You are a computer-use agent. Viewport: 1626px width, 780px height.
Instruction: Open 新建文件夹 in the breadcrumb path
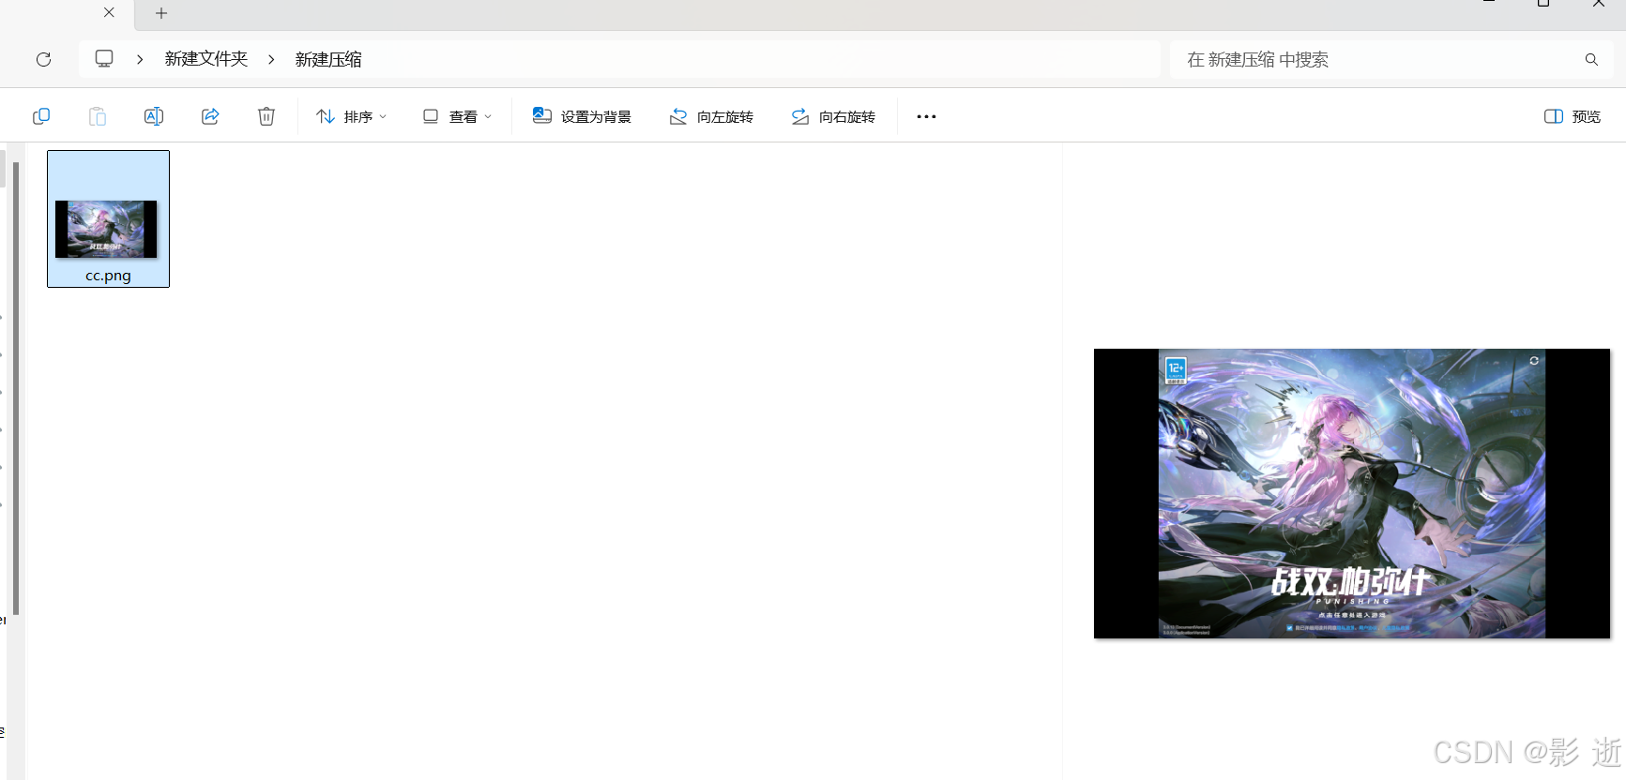[206, 59]
